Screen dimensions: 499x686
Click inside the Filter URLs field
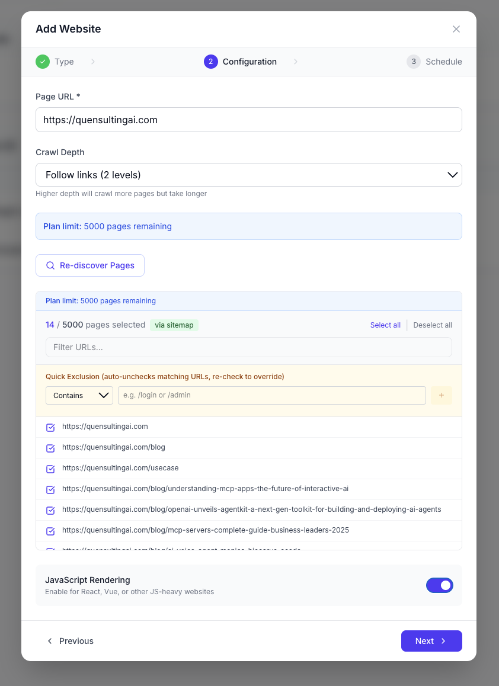pyautogui.click(x=249, y=347)
